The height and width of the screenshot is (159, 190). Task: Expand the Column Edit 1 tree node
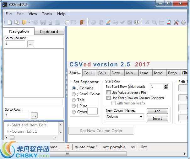coord(8,131)
